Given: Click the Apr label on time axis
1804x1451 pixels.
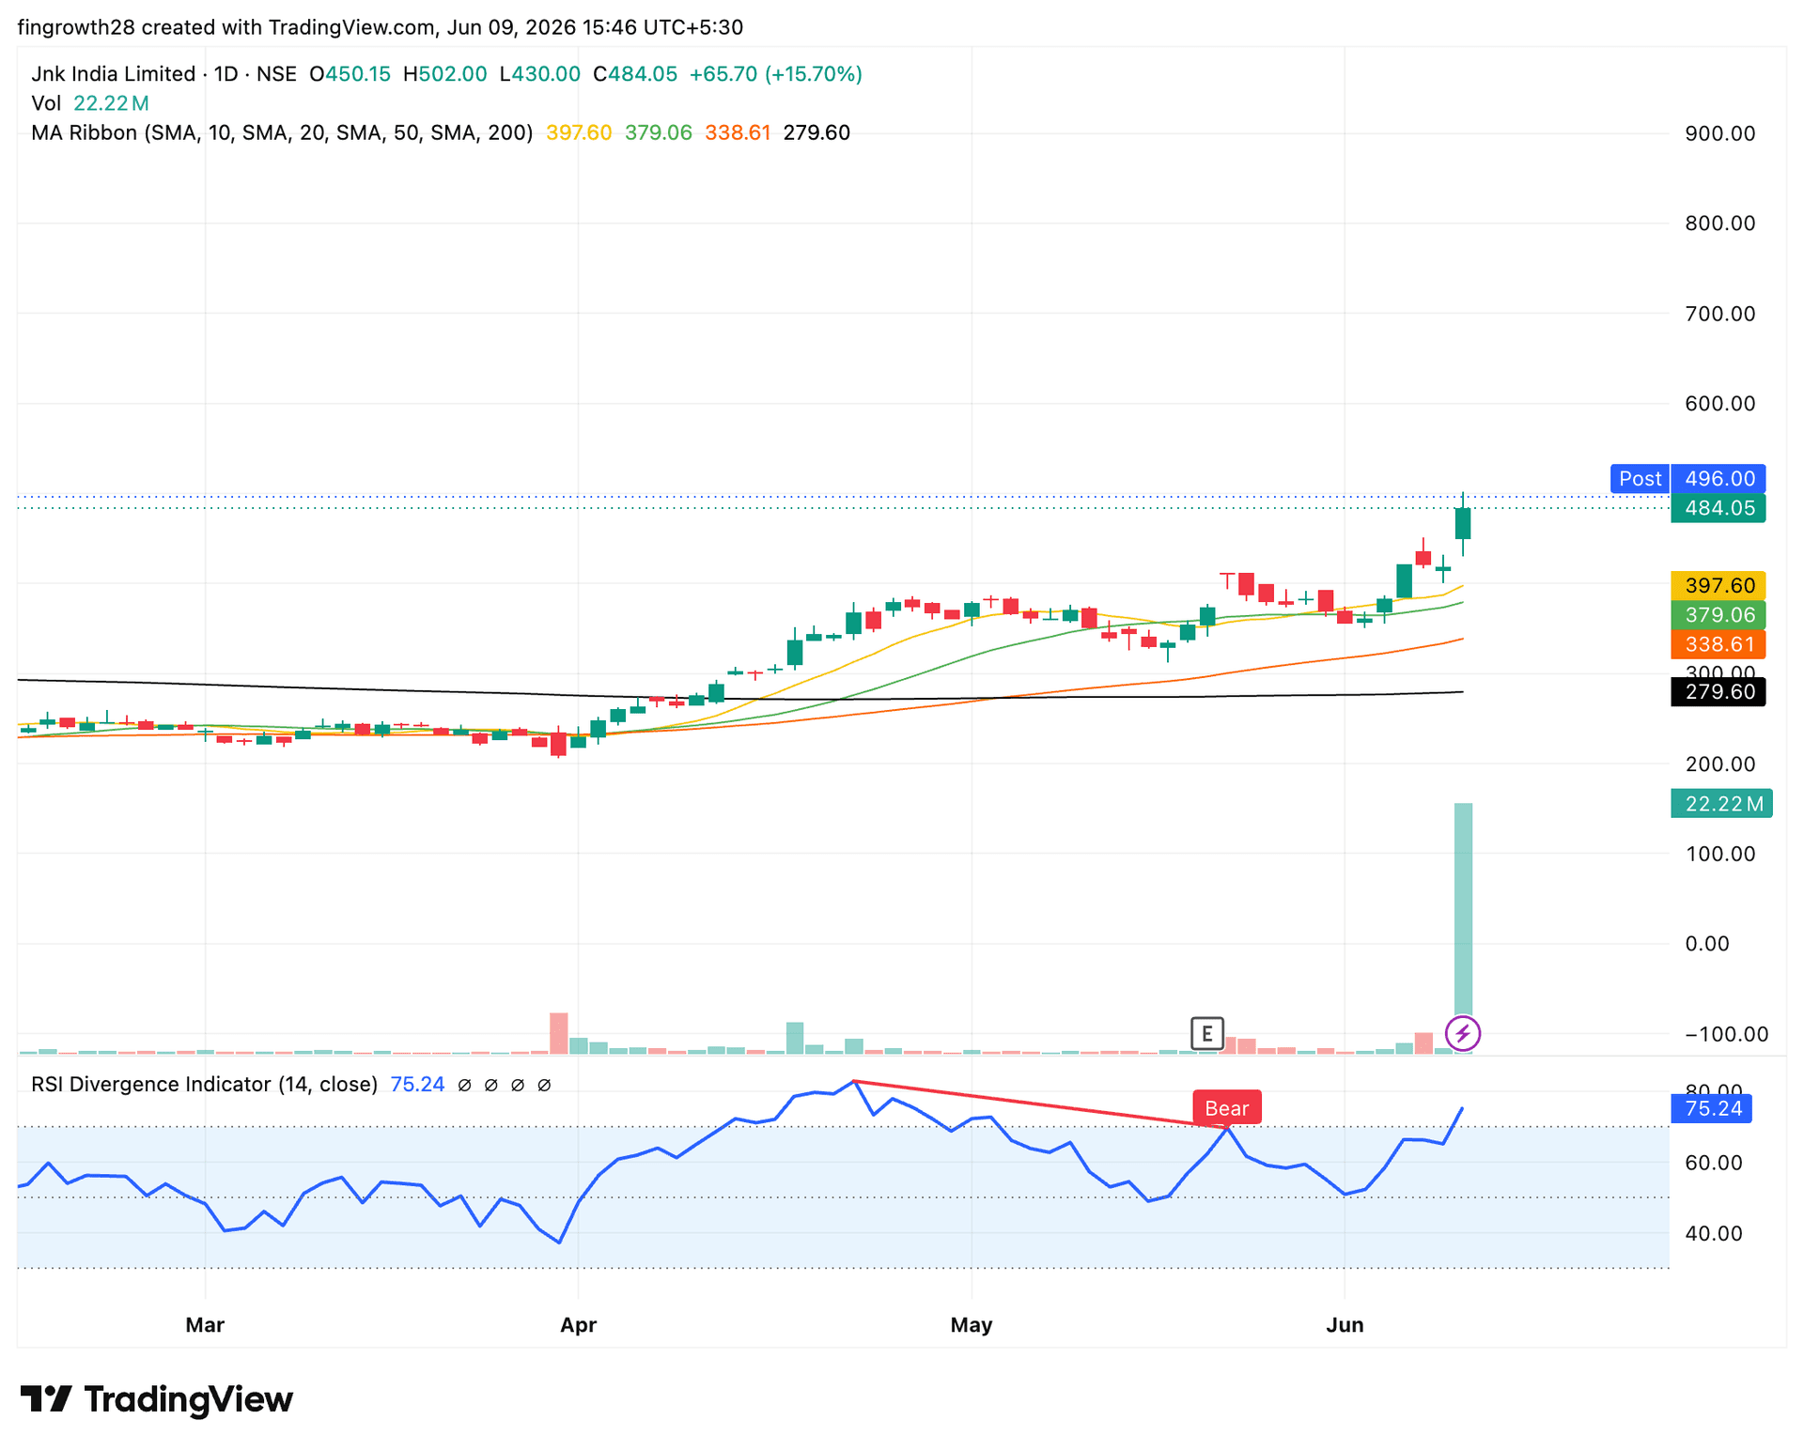Looking at the screenshot, I should pos(578,1325).
